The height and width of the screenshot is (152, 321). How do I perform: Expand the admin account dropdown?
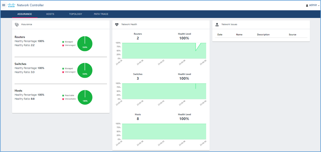(313, 5)
